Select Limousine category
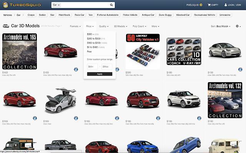246x153 pixels. coord(225,15)
